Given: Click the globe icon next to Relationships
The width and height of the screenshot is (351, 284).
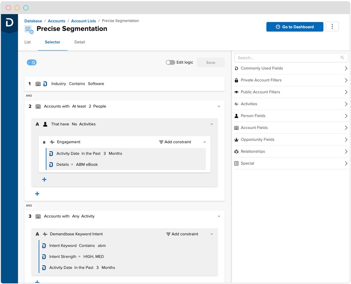Looking at the screenshot, I should pyautogui.click(x=236, y=151).
